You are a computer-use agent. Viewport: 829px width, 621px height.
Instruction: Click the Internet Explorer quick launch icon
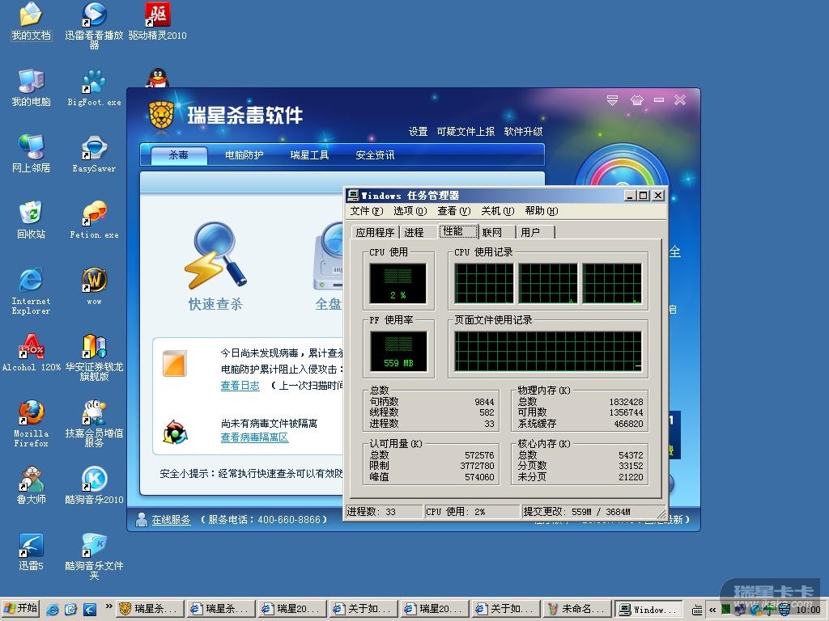click(x=53, y=609)
